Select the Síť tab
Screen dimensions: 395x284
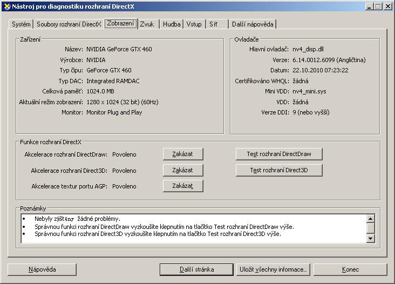(215, 24)
